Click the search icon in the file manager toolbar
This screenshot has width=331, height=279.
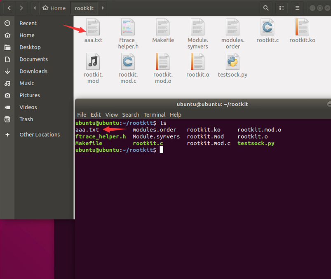coord(265,8)
